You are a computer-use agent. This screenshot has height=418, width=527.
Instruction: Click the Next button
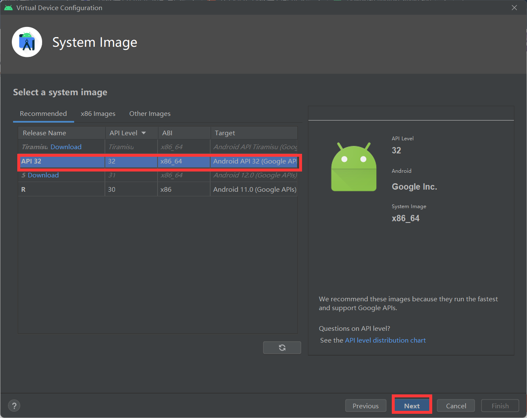coord(412,406)
